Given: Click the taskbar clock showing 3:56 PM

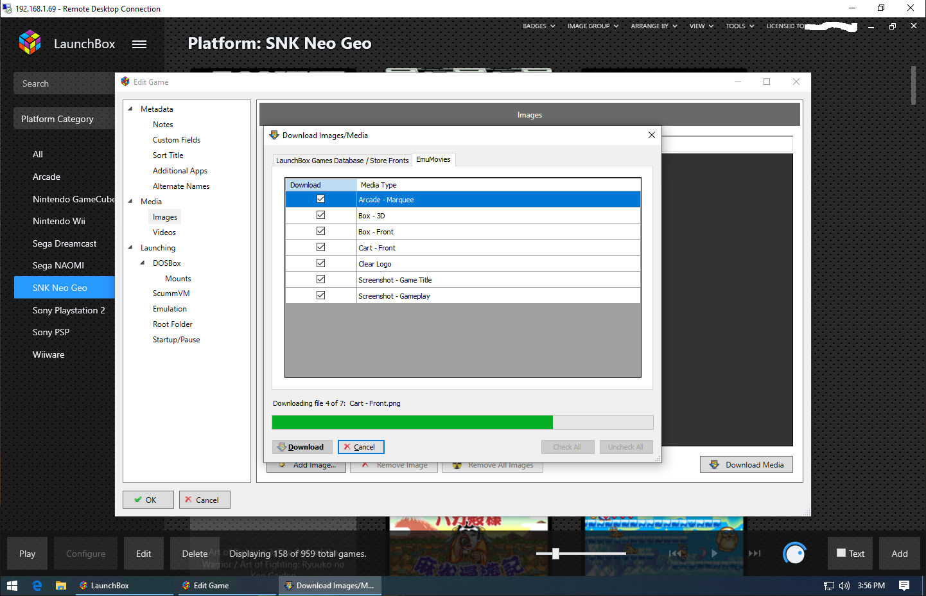Looking at the screenshot, I should (x=871, y=586).
